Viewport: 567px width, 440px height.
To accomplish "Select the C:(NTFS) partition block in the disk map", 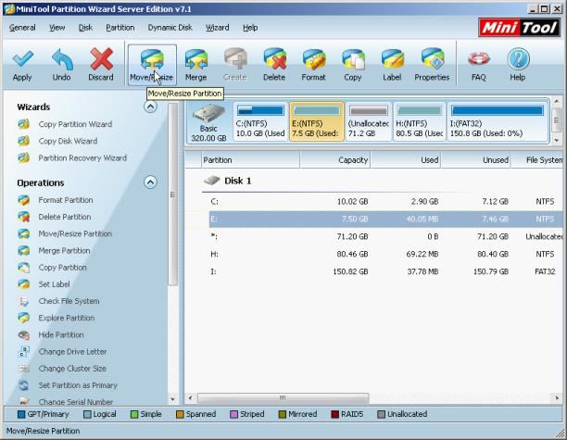I will (260, 122).
